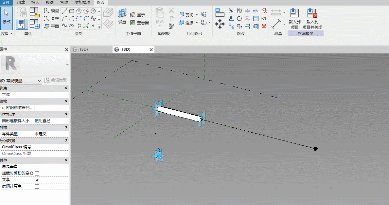Switch to the first {3D} view tab
The image size is (389, 205).
point(84,49)
